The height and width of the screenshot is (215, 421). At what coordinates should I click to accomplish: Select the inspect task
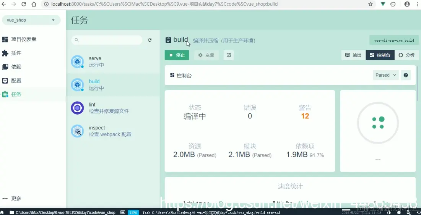(x=113, y=131)
